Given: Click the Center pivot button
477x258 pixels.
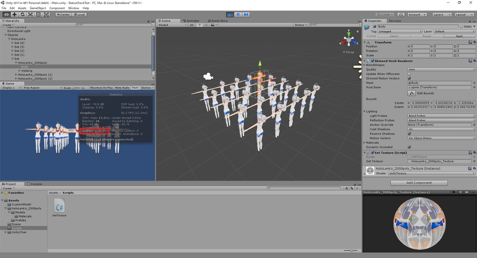Looking at the screenshot, I should tap(63, 15).
